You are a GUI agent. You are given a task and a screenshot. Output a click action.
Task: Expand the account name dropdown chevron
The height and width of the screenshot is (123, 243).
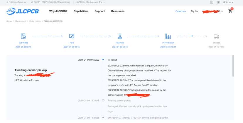click(x=222, y=11)
